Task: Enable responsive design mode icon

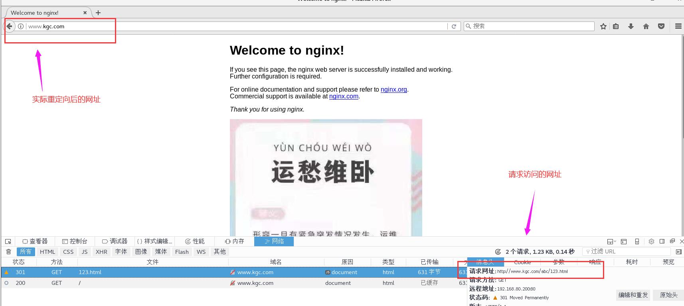Action: [x=637, y=241]
